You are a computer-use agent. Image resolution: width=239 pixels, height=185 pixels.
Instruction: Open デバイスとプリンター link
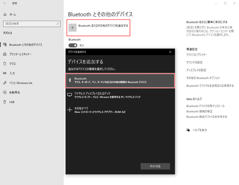tap(197, 55)
